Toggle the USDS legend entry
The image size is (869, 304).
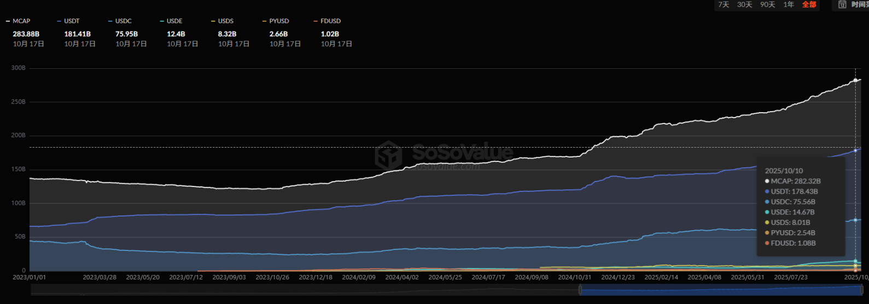(225, 21)
